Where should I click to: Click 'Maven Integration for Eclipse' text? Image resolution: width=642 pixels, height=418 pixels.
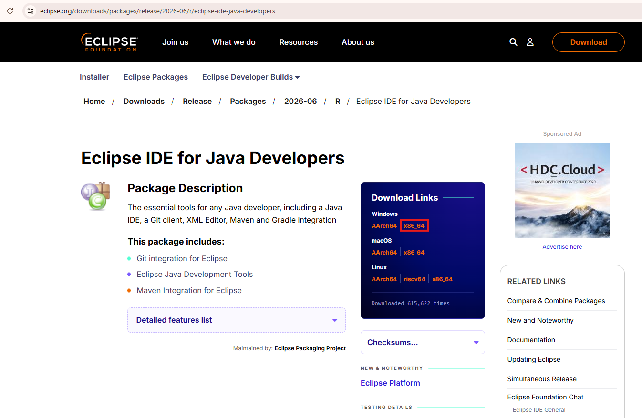189,290
